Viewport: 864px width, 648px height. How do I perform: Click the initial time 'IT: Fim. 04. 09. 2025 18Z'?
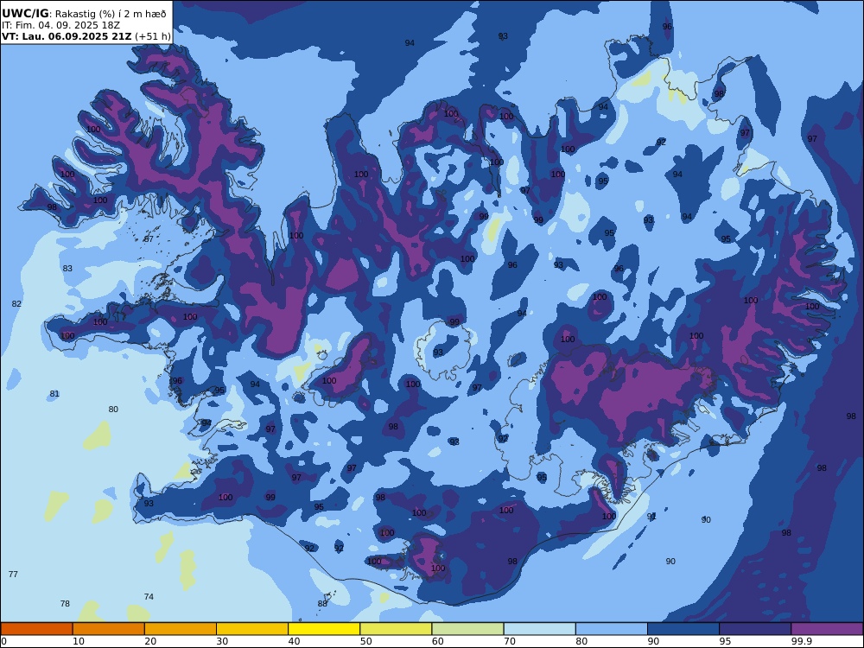point(60,25)
